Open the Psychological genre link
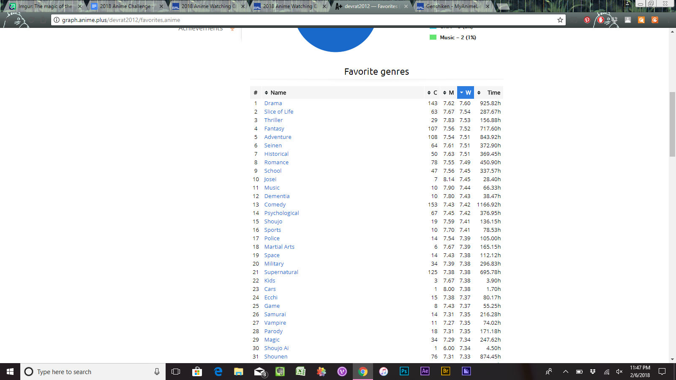Image resolution: width=676 pixels, height=380 pixels. 281,213
